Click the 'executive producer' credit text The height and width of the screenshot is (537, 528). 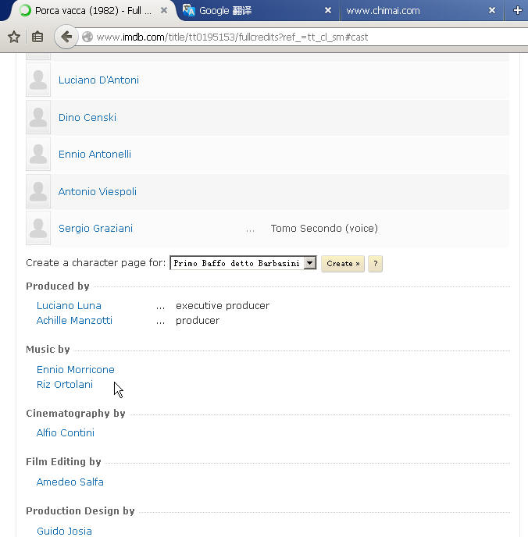(x=223, y=305)
